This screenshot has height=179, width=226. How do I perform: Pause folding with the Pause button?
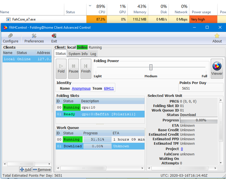click(74, 69)
